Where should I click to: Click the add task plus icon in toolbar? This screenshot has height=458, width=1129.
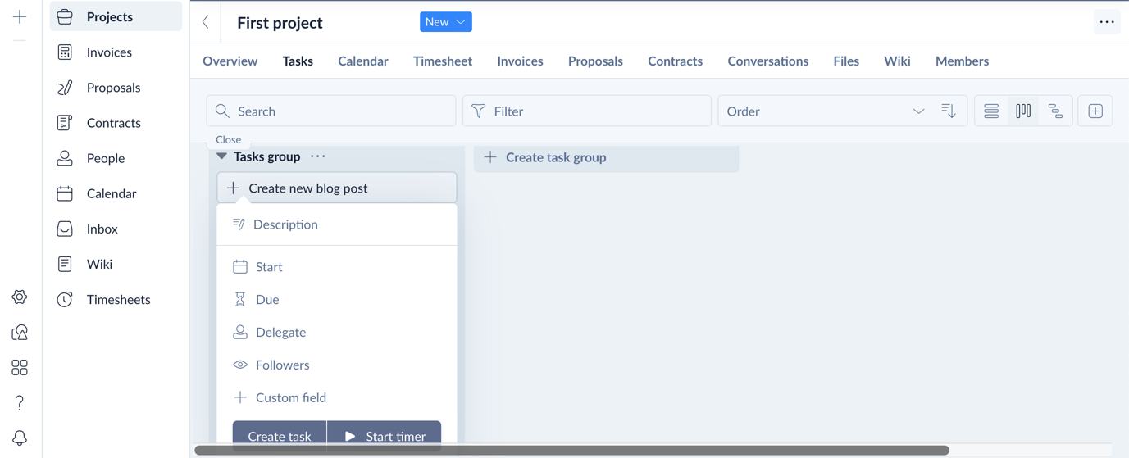point(1095,111)
